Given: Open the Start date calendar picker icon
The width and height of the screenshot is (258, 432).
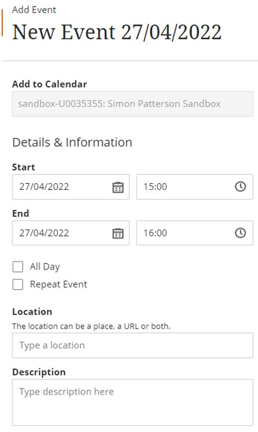Looking at the screenshot, I should (118, 187).
